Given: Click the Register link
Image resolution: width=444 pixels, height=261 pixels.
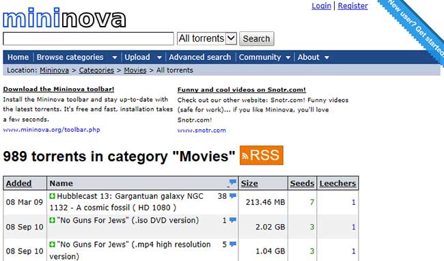Looking at the screenshot, I should (353, 5).
